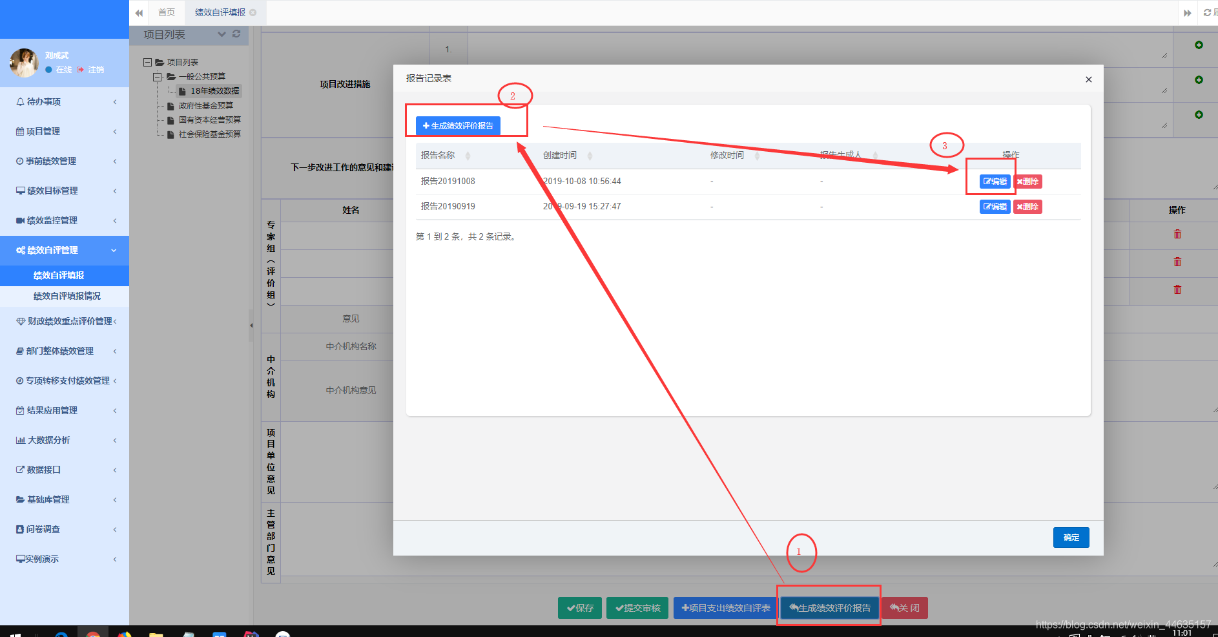Select 社会保险基金预算 in the project tree
This screenshot has width=1218, height=637.
pos(209,134)
